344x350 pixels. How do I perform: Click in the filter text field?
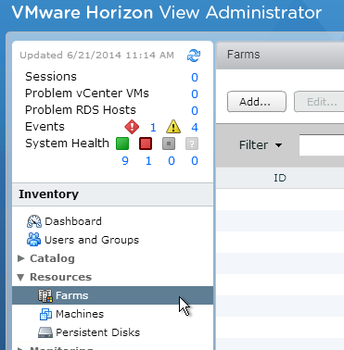322,144
